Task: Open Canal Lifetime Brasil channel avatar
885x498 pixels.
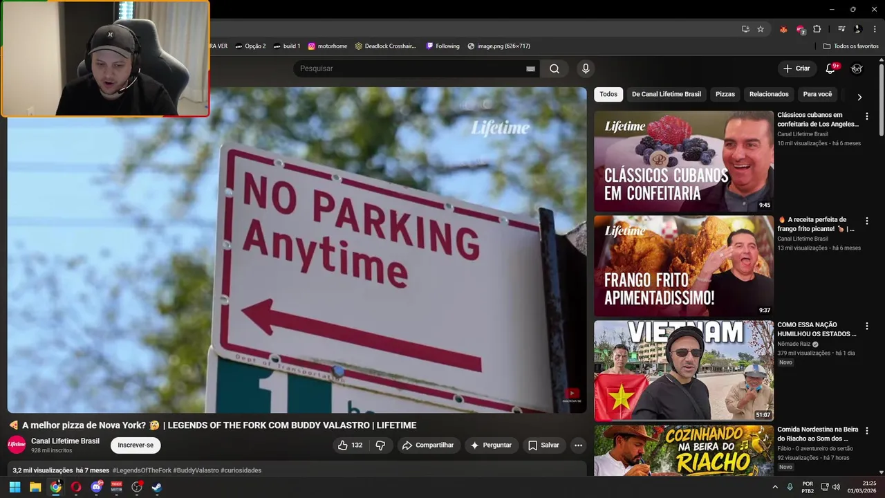Action: [17, 445]
